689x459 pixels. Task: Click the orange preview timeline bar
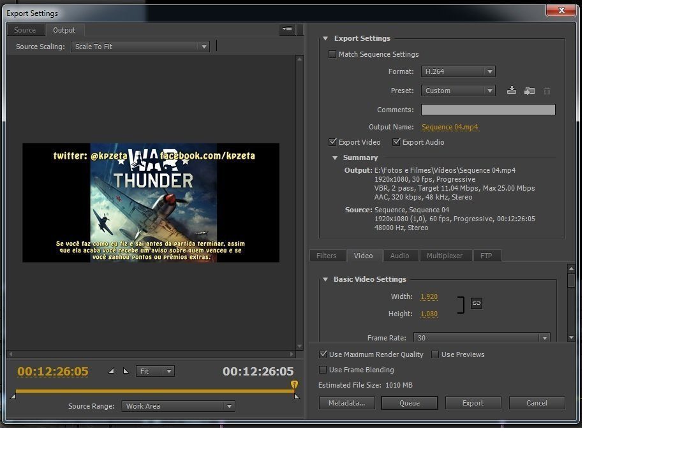pyautogui.click(x=154, y=391)
